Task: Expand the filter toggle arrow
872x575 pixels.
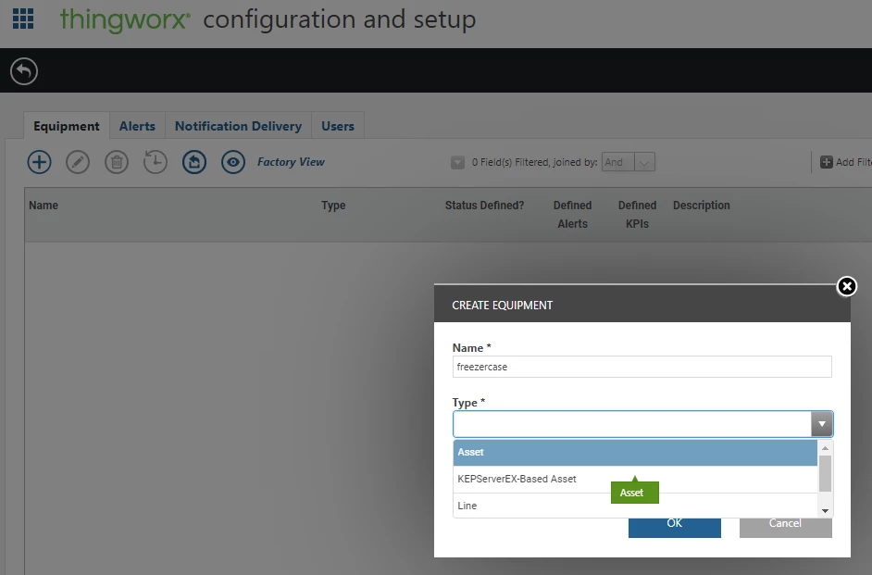Action: tap(457, 162)
